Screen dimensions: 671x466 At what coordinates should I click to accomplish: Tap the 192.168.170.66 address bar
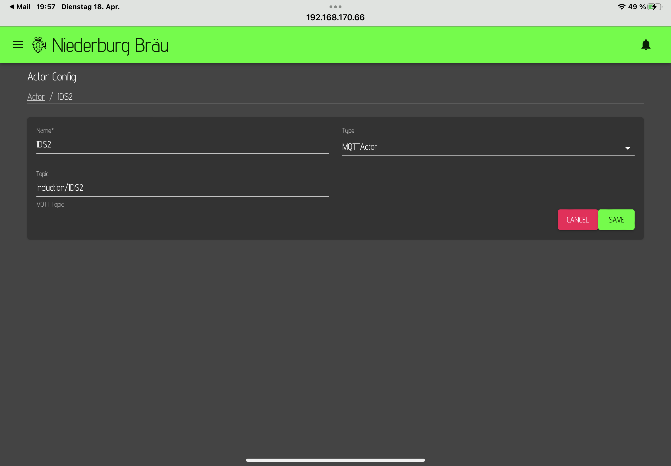pos(335,17)
